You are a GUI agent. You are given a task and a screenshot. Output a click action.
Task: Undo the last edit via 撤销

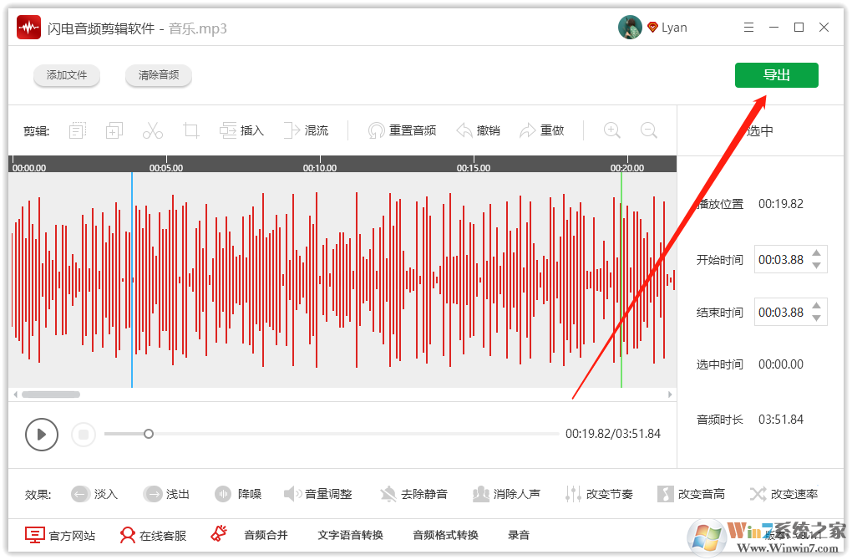coord(478,130)
